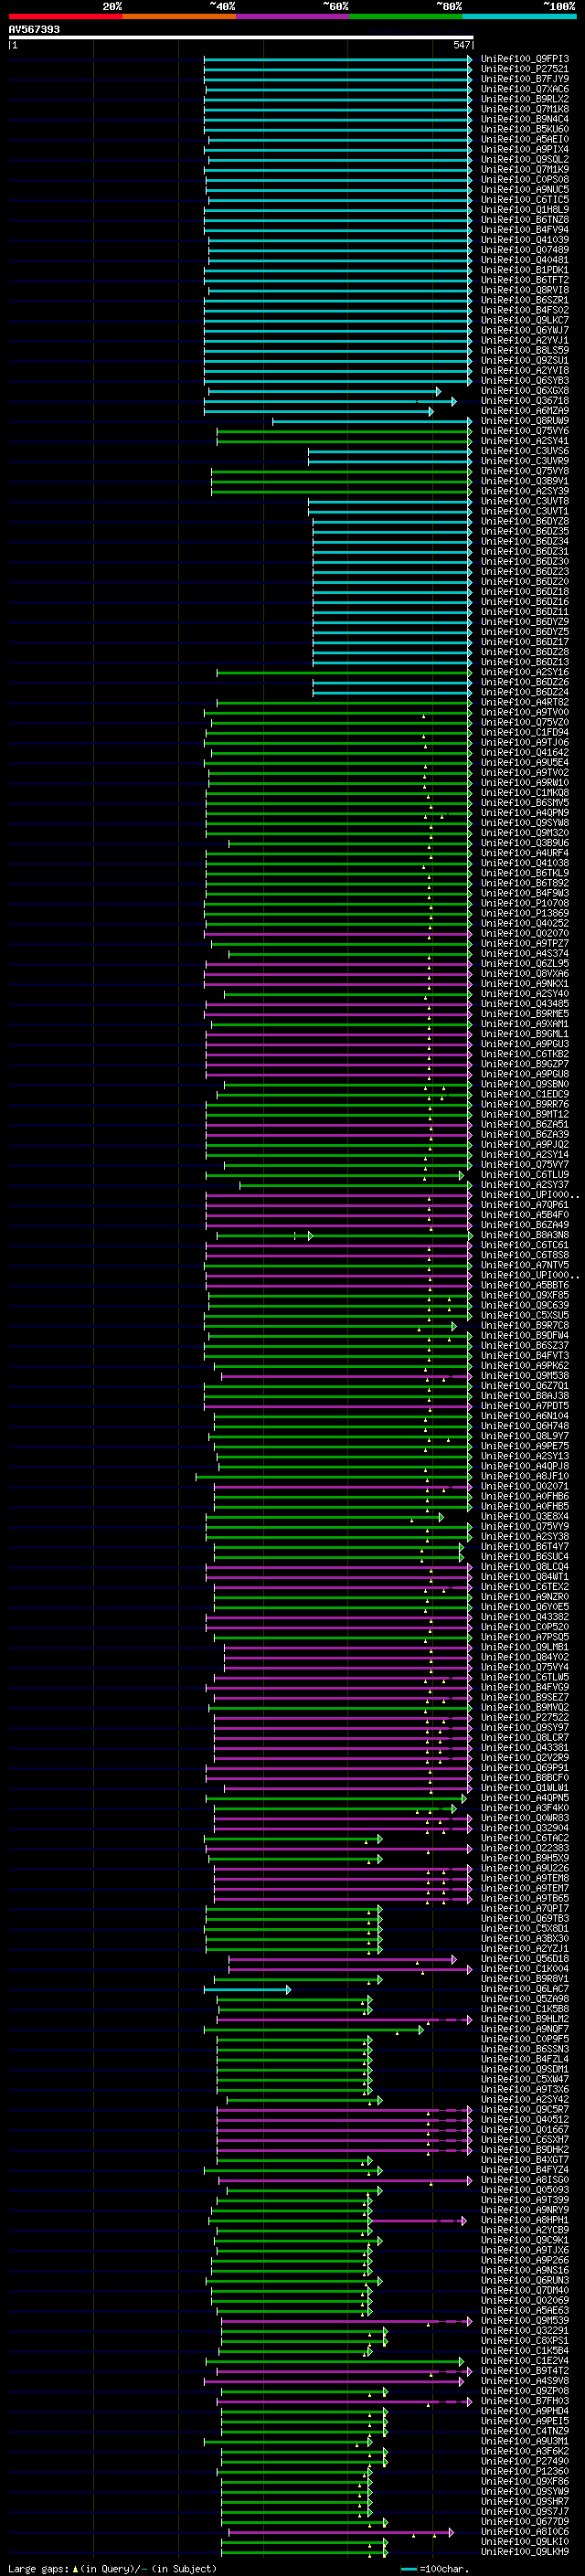Click hit label UniRef100_B6TNZ8
Screen dimensions: 585x2576
coord(525,220)
